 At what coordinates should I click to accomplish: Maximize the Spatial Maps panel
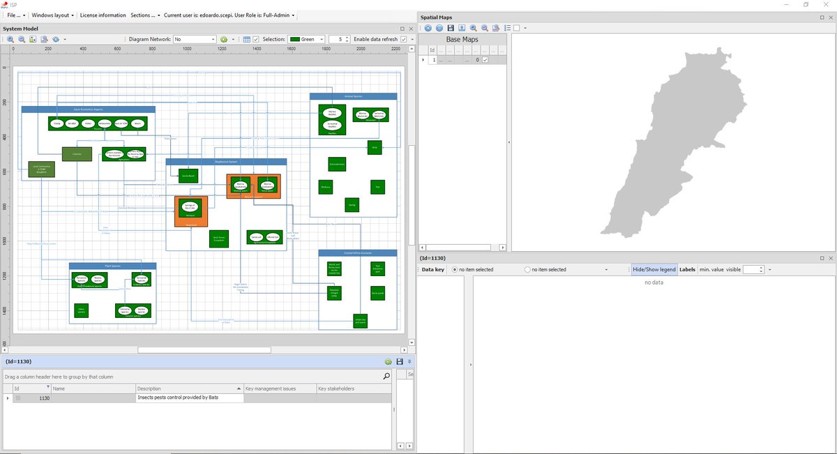[x=822, y=17]
